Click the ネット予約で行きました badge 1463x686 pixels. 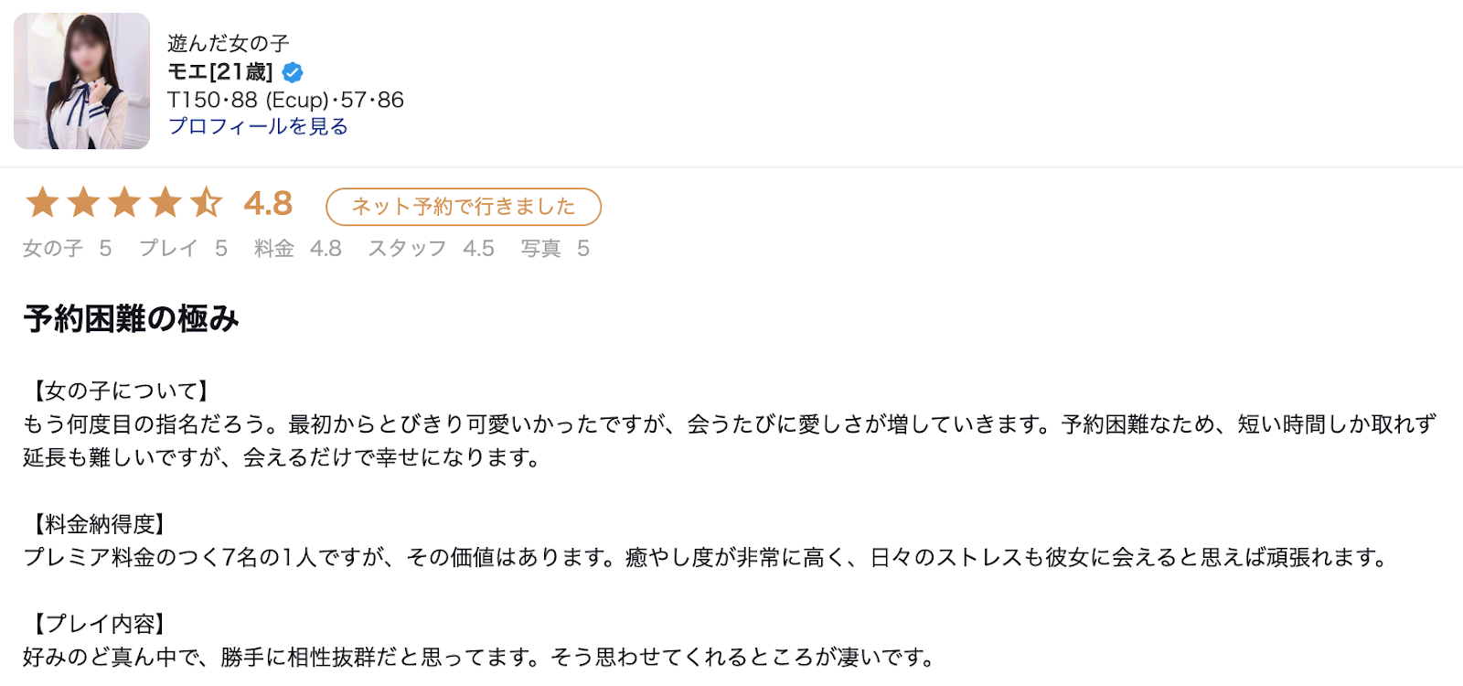tap(464, 207)
